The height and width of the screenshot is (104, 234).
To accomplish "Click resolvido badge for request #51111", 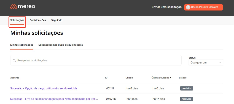I will [x=187, y=88].
